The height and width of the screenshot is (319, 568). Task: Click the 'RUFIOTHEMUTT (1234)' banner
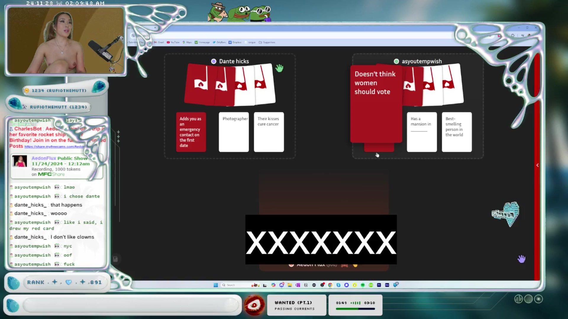tap(58, 107)
